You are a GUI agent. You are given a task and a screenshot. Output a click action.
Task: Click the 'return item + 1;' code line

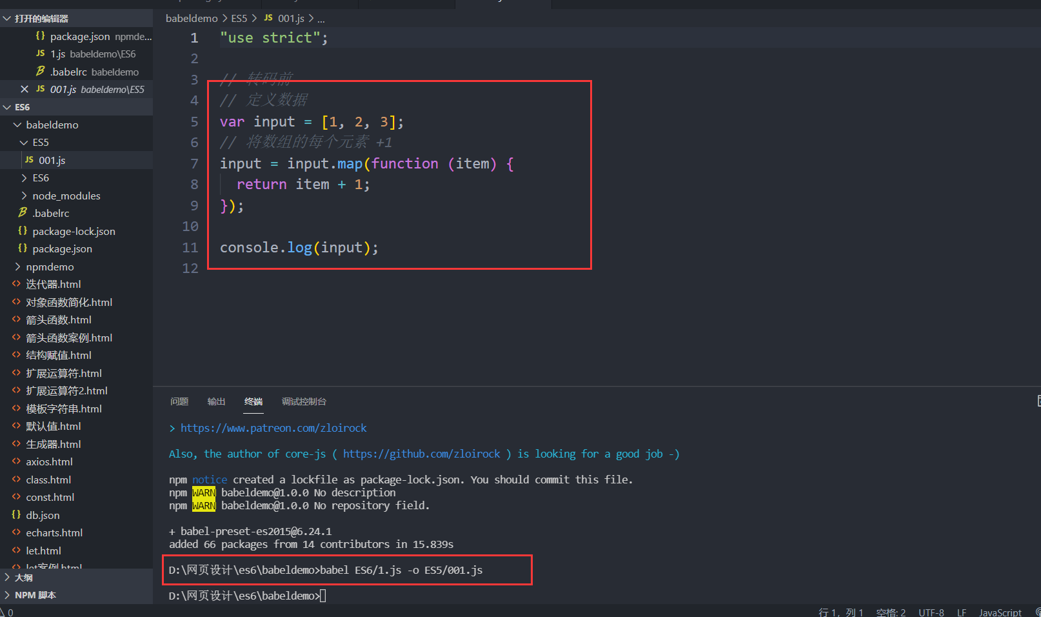[303, 184]
